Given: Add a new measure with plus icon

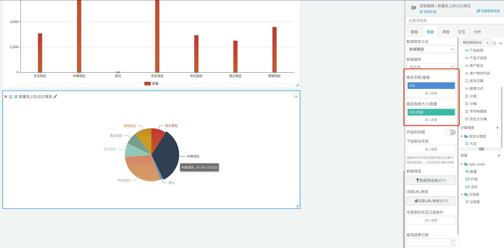Looking at the screenshot, I should click(x=499, y=155).
